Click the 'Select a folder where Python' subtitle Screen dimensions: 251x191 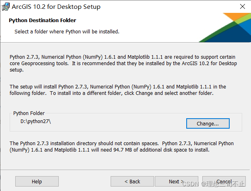tap(67, 31)
